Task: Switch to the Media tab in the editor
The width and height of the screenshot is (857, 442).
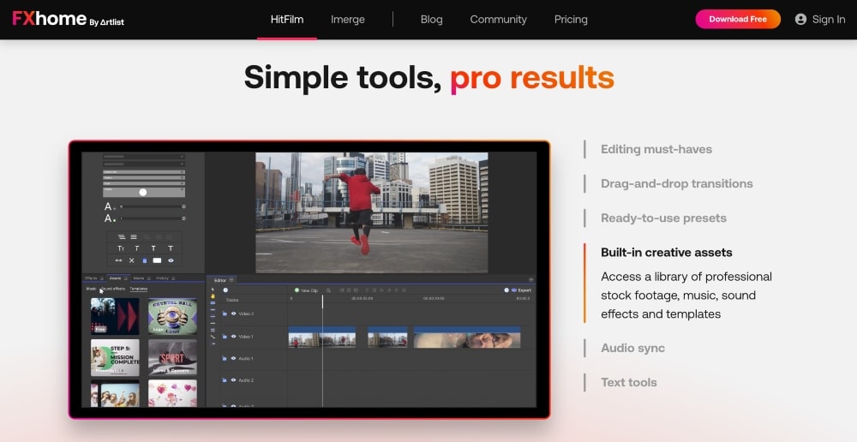Action: point(139,278)
